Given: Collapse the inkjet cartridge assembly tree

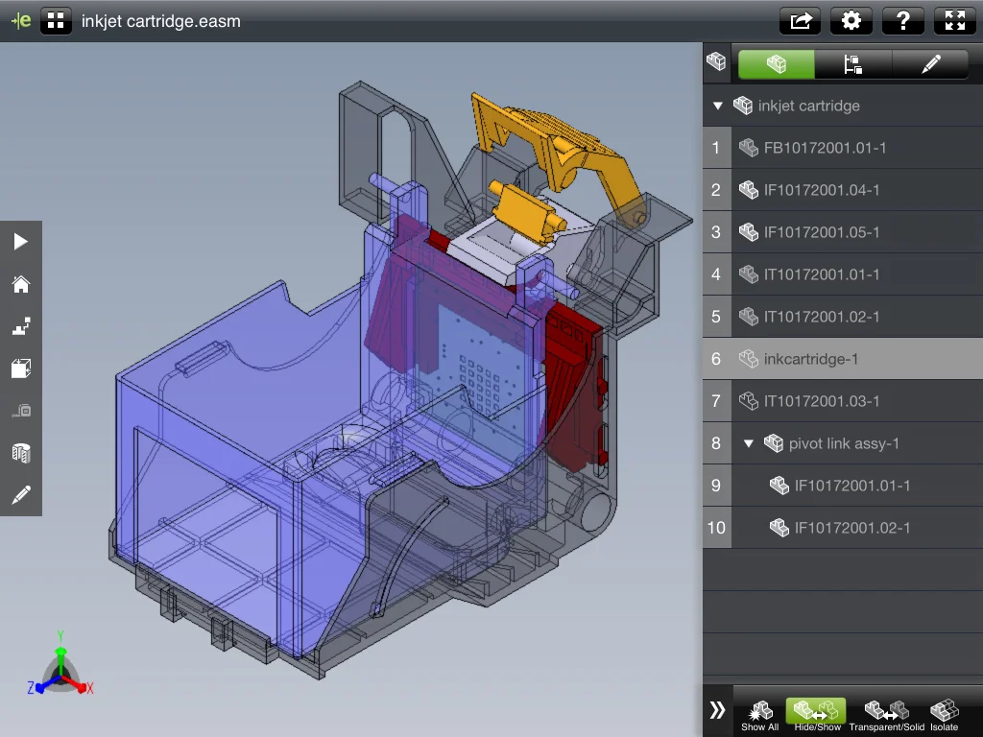Looking at the screenshot, I should click(x=716, y=106).
